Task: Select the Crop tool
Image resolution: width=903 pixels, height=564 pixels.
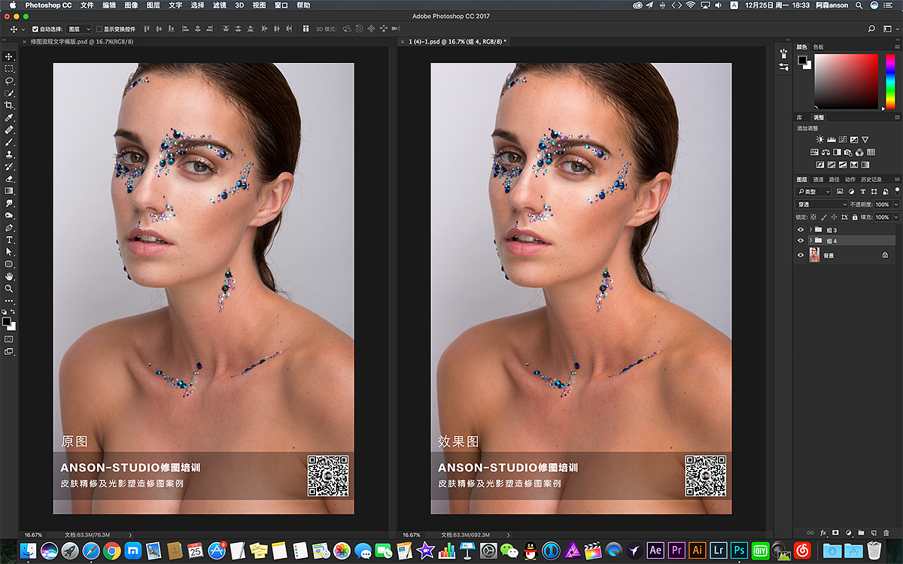Action: 9,105
